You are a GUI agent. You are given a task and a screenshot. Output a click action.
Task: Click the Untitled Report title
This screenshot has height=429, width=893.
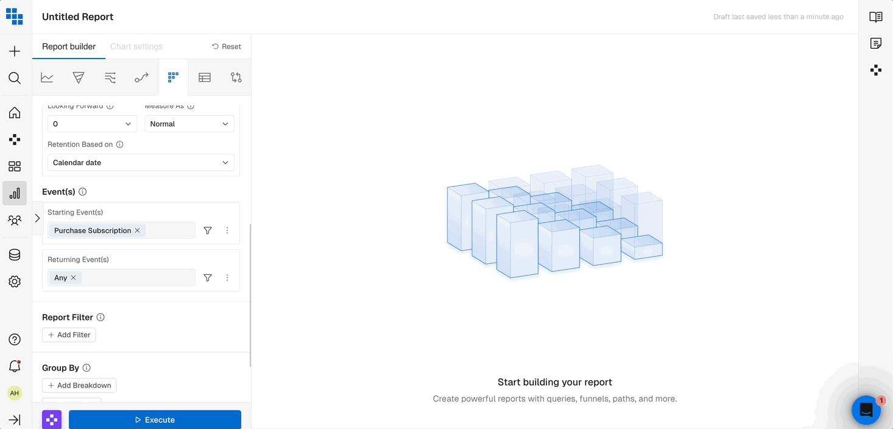(78, 17)
